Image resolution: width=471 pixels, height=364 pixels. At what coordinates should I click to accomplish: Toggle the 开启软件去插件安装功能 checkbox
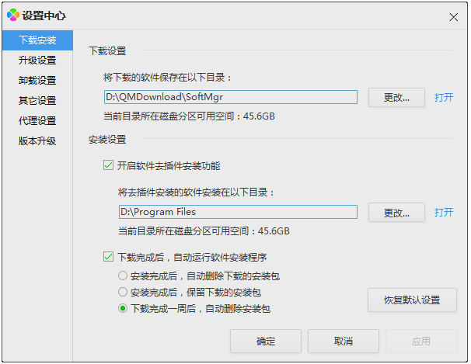click(x=108, y=165)
